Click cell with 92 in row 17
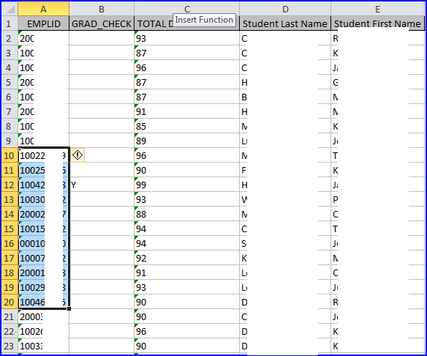The height and width of the screenshot is (356, 427). (187, 258)
